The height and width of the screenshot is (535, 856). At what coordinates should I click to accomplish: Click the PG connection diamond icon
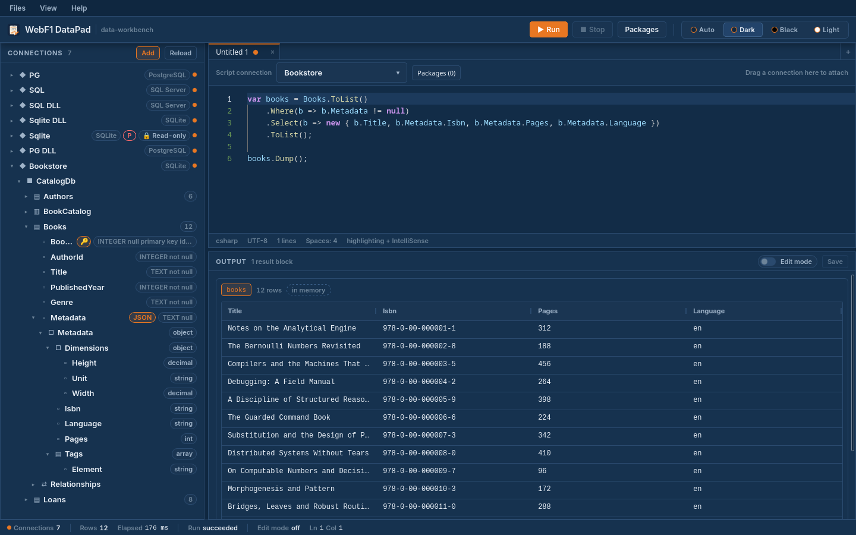click(23, 75)
